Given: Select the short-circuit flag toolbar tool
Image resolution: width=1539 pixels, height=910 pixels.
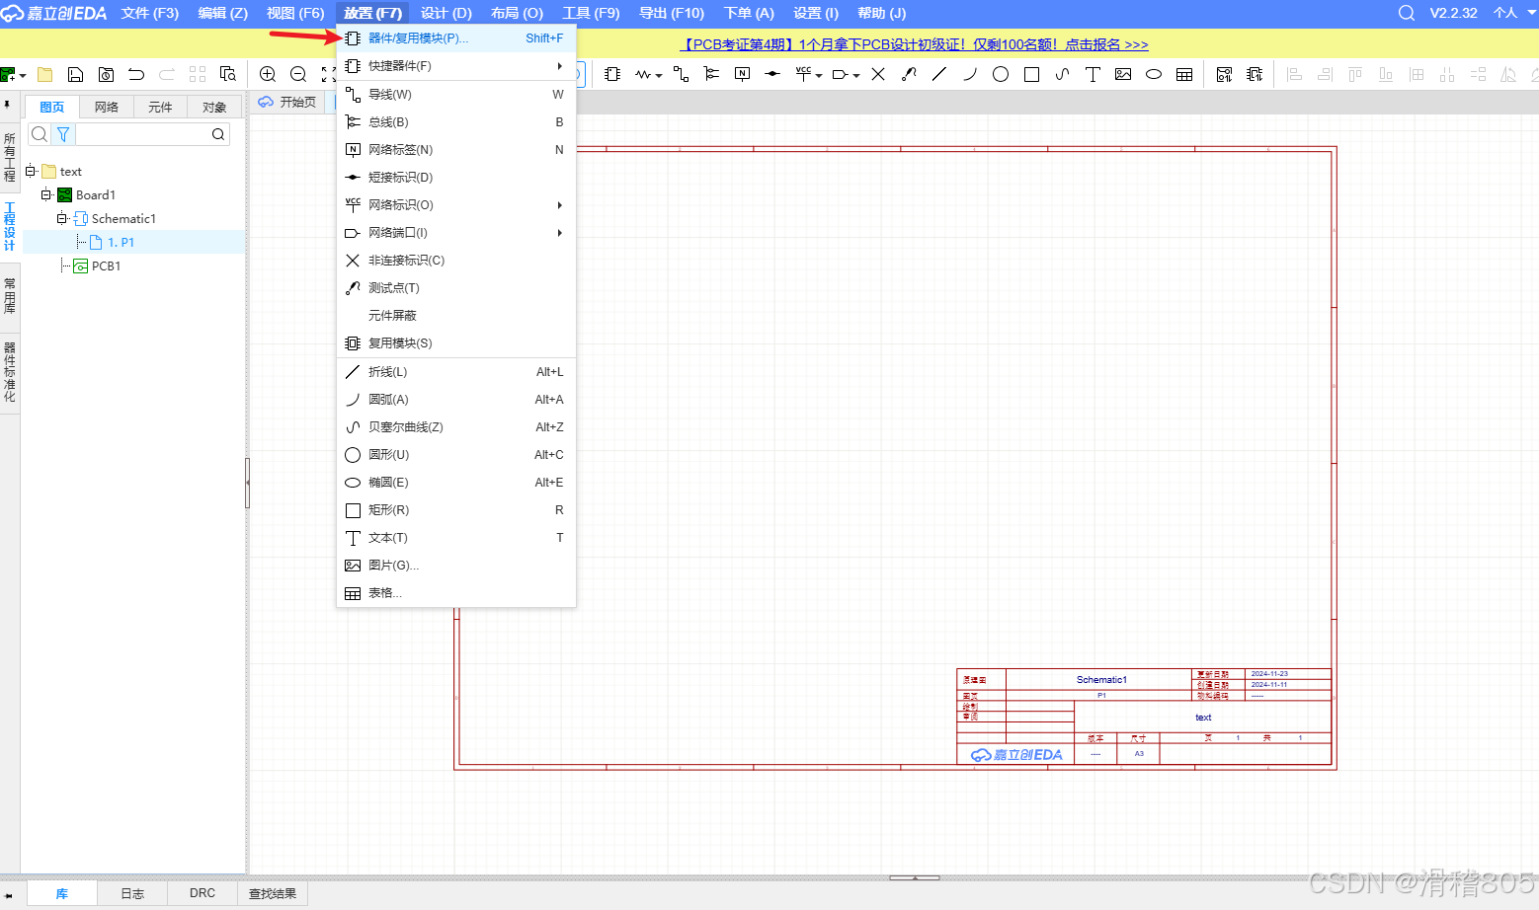Looking at the screenshot, I should tap(772, 74).
